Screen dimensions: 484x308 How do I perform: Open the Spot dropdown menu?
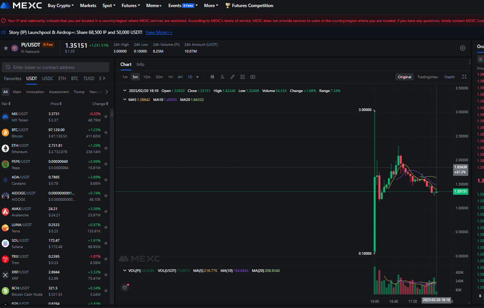(109, 6)
